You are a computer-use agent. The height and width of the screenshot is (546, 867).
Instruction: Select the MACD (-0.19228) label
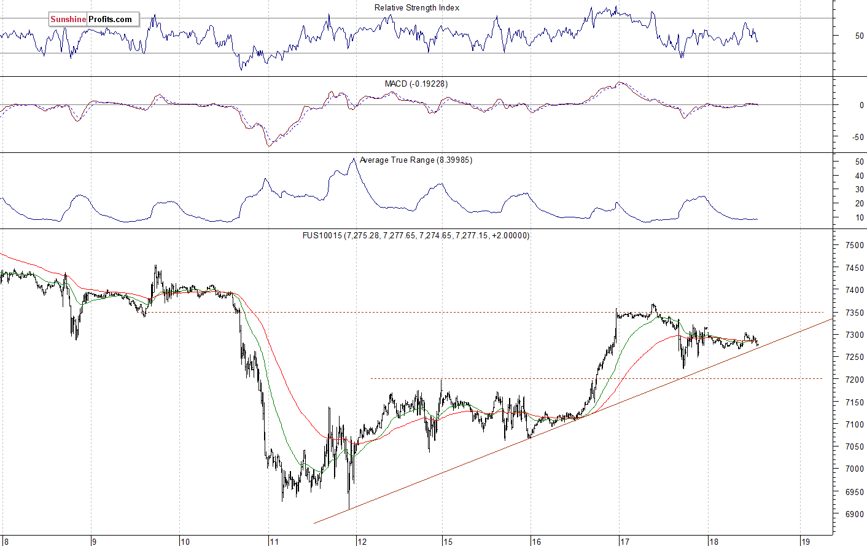tap(416, 84)
